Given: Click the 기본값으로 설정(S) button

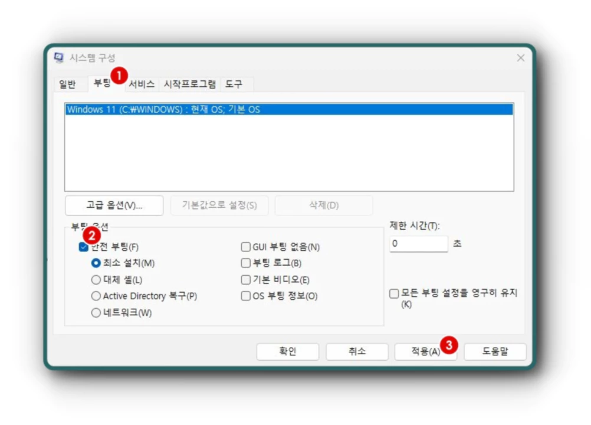Looking at the screenshot, I should 219,205.
